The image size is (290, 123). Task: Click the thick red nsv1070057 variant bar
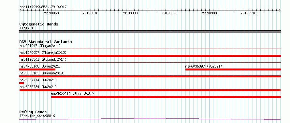(150, 56)
